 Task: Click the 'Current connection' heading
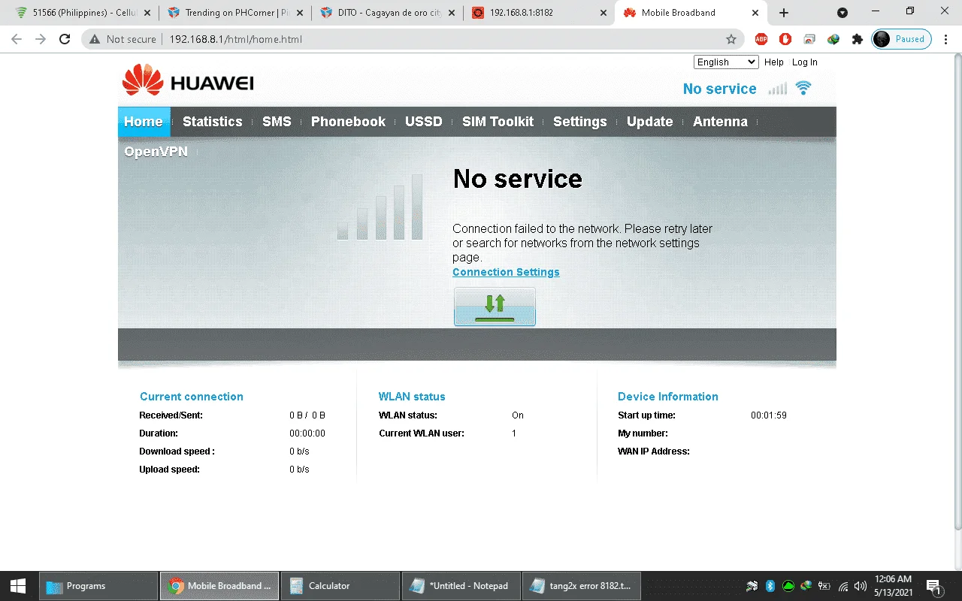pyautogui.click(x=192, y=397)
